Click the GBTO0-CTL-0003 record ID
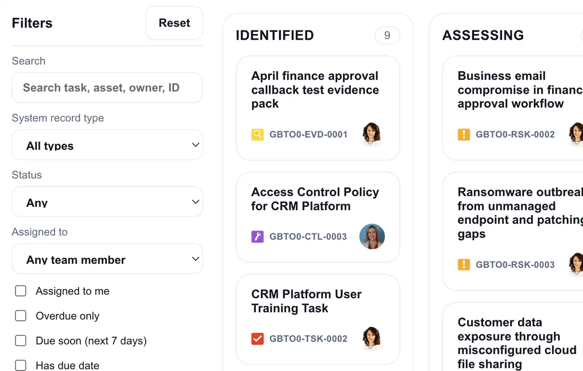The width and height of the screenshot is (583, 371). pyautogui.click(x=308, y=237)
